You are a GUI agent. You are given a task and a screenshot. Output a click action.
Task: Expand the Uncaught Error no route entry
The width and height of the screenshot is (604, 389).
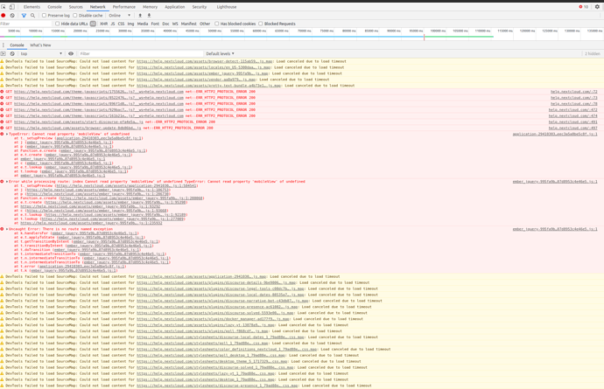pos(7,229)
